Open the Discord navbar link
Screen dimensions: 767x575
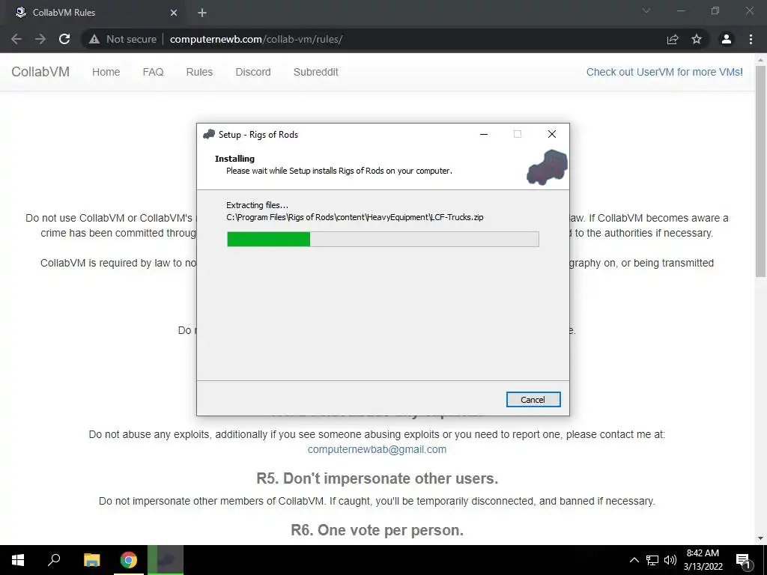253,72
